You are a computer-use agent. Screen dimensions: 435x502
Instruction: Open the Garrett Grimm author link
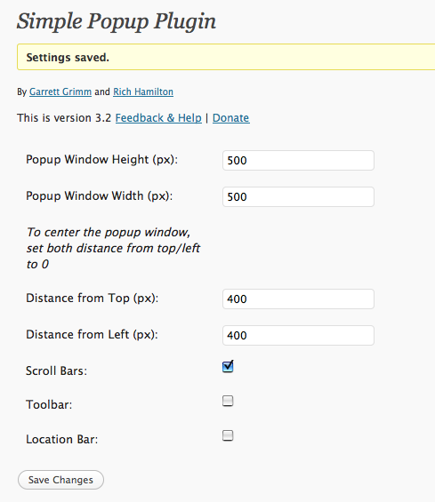click(60, 92)
